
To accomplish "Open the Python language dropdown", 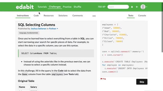I will (x=53, y=29).
